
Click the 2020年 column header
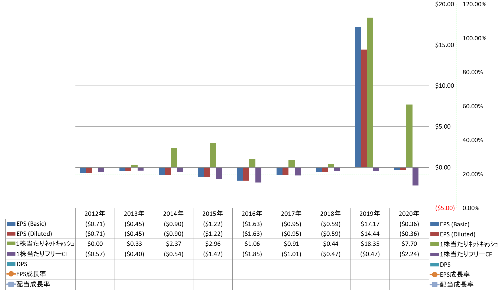(x=409, y=214)
